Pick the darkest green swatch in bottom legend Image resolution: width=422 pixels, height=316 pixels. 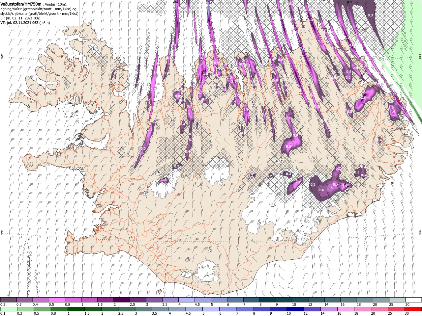tap(76, 309)
